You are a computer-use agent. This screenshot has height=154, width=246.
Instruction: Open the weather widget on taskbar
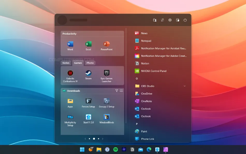click(91, 149)
